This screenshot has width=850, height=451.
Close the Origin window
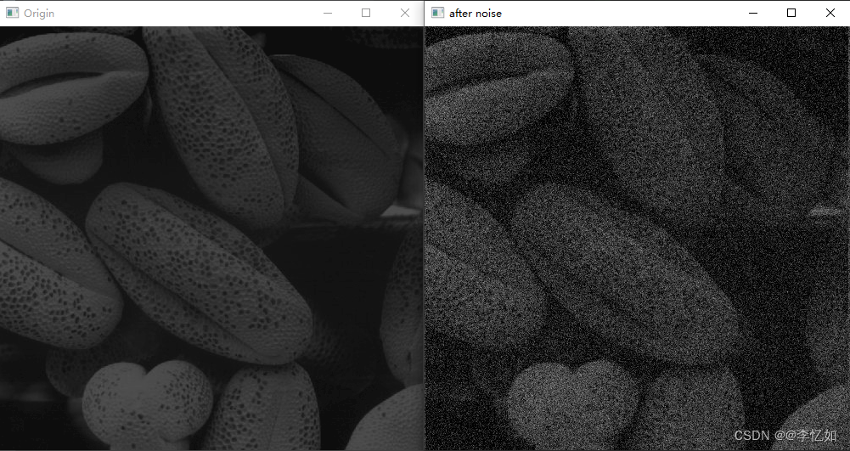tap(404, 13)
